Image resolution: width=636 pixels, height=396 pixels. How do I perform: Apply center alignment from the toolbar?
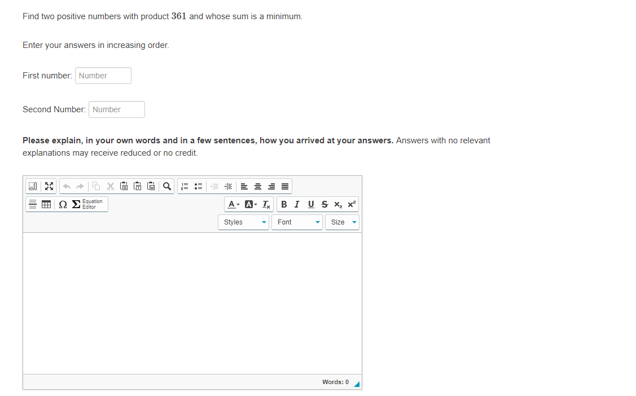tap(258, 186)
